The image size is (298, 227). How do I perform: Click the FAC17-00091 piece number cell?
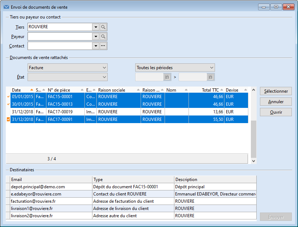(65, 119)
